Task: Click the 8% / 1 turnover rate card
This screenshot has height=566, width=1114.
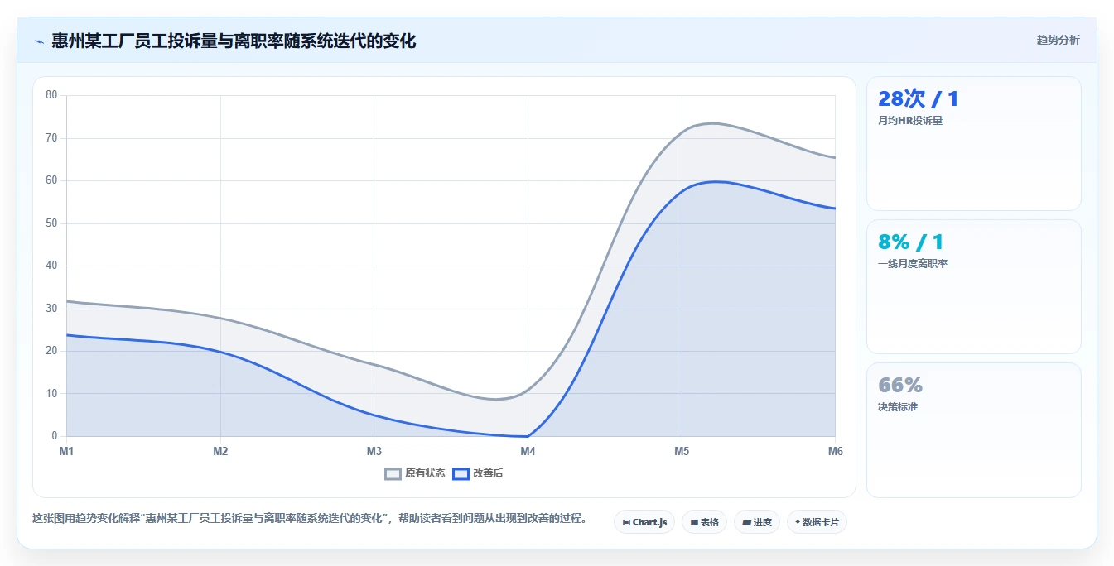Action: click(x=974, y=287)
